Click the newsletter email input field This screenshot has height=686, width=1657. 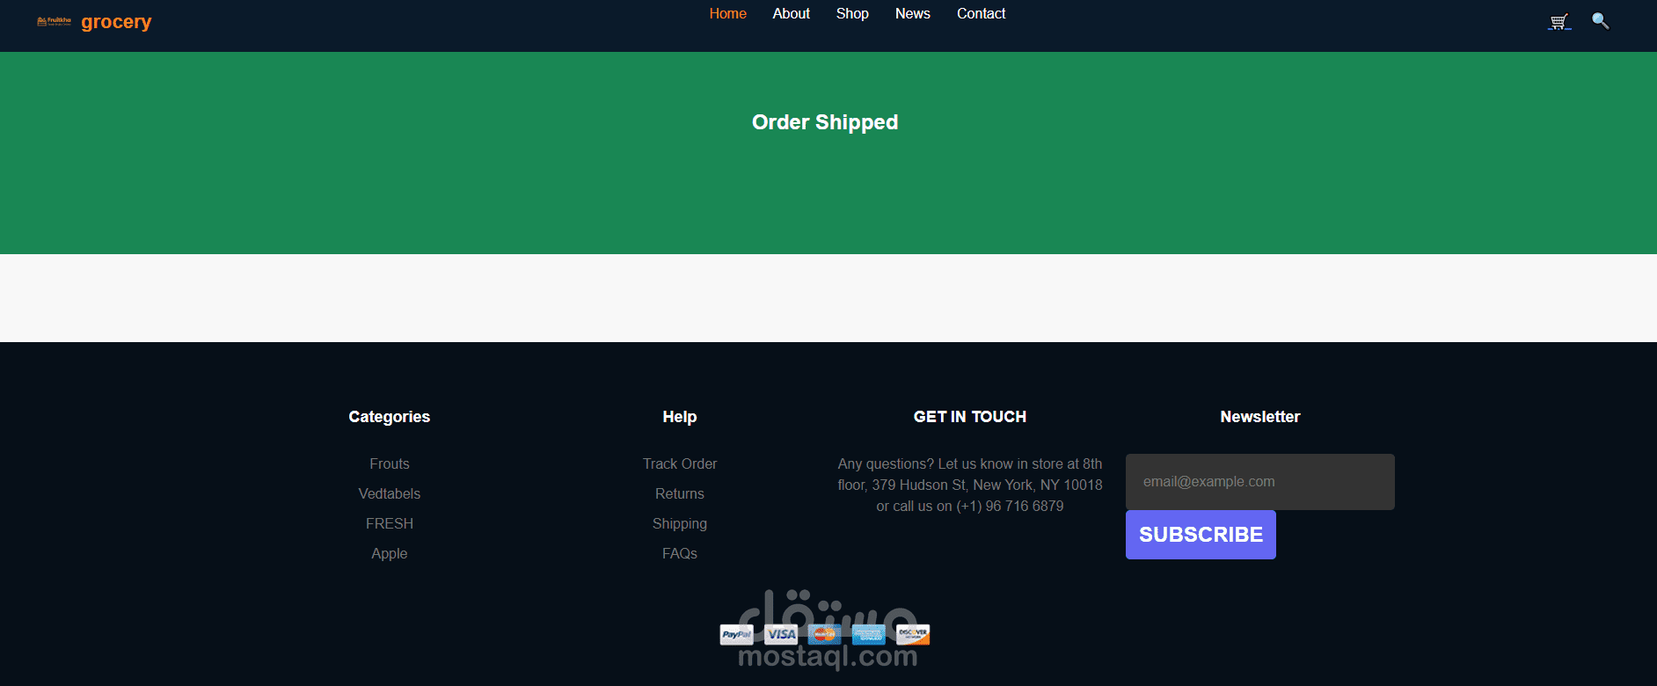1260,482
